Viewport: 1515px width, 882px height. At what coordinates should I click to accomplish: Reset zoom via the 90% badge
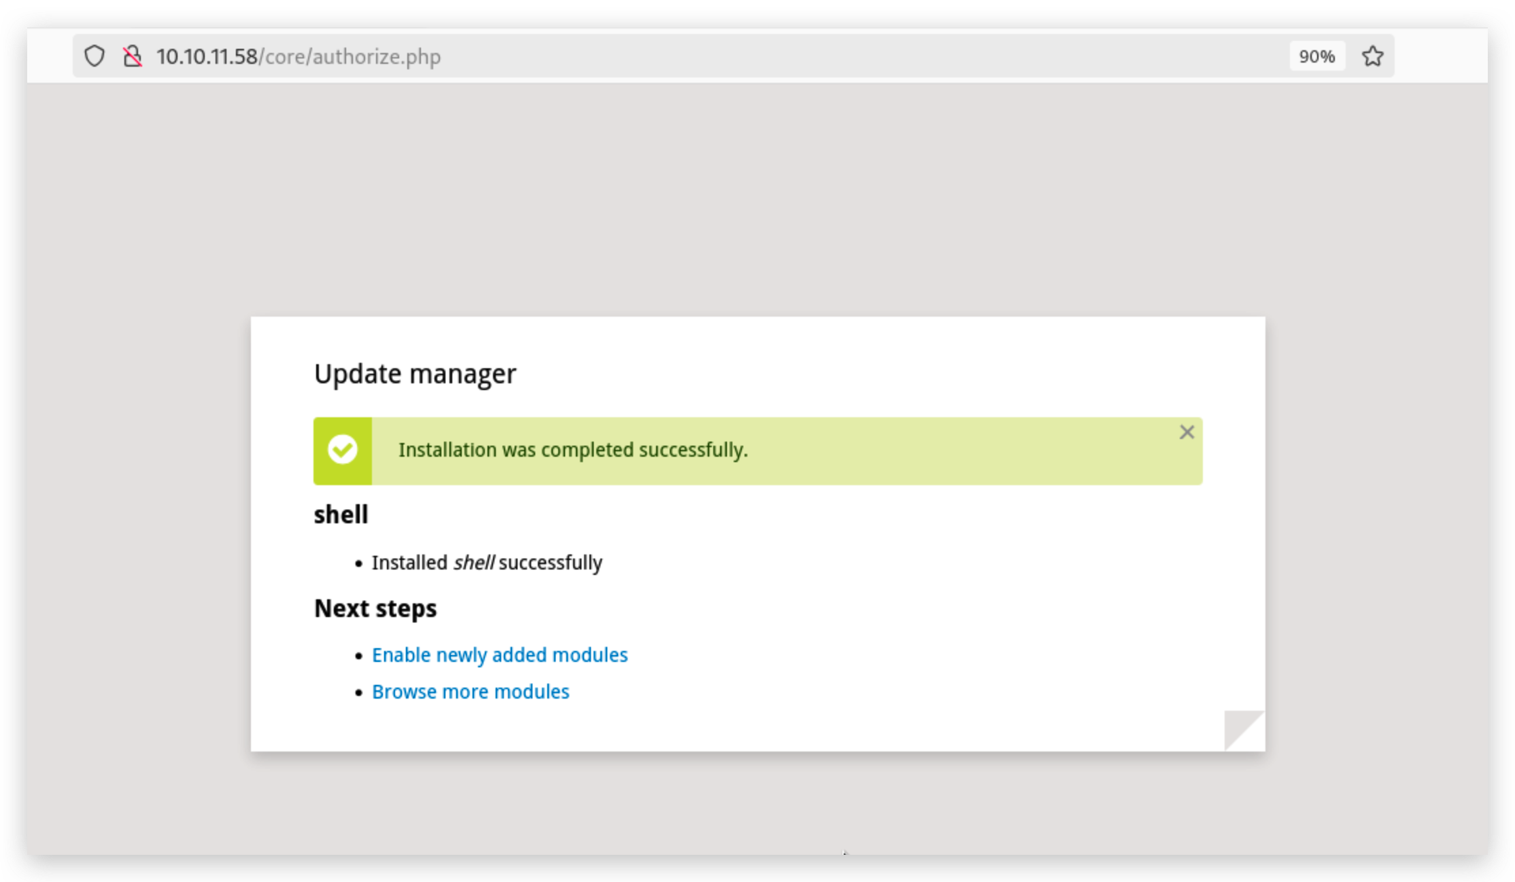coord(1316,56)
